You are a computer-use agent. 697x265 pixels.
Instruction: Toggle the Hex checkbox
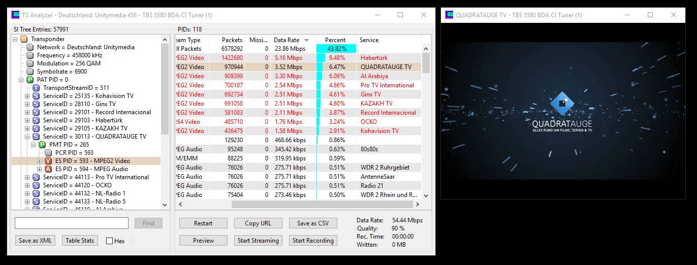109,241
